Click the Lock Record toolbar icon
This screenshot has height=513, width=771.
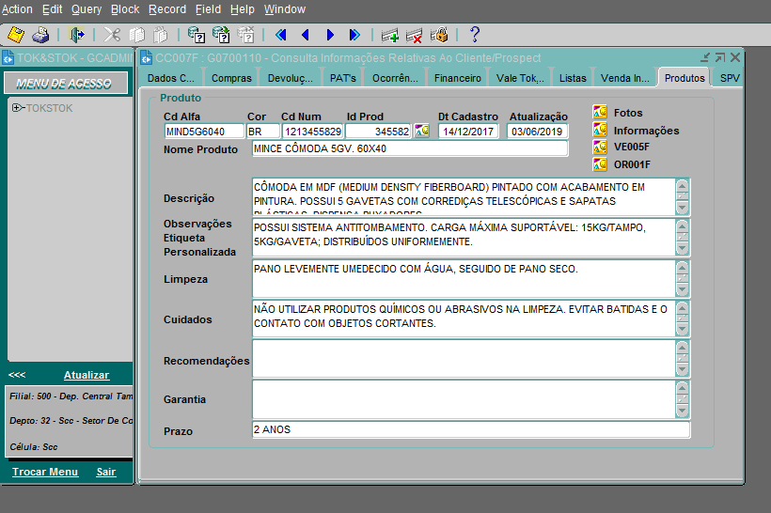439,35
